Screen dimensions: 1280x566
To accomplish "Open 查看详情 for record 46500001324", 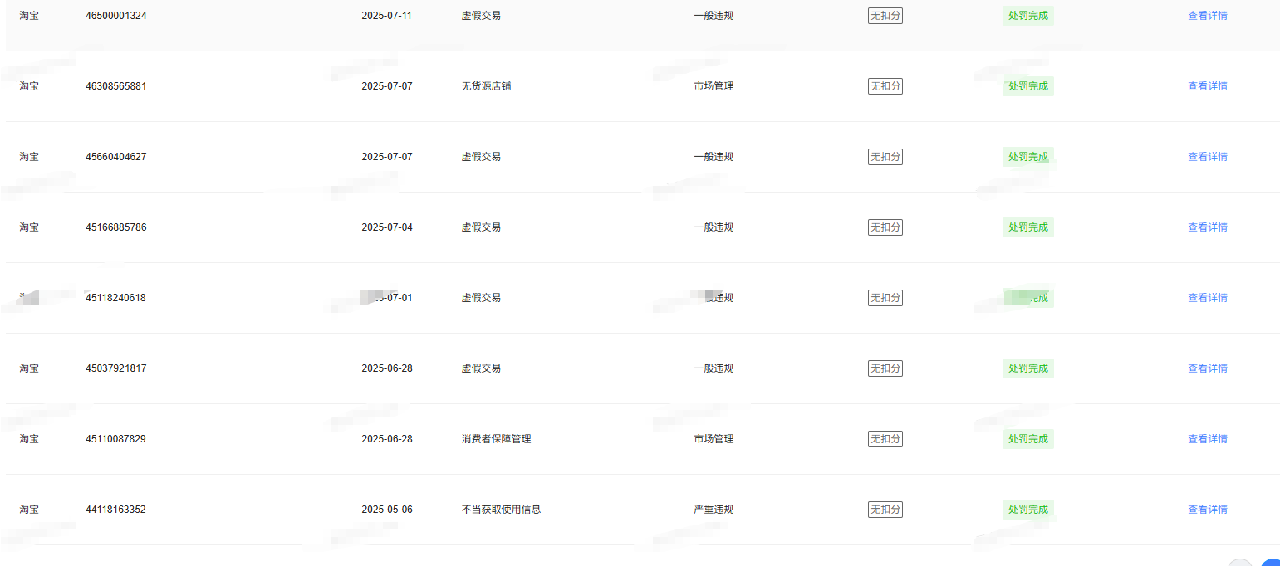I will (x=1207, y=16).
